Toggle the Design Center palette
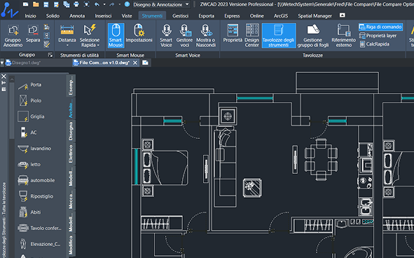Screen dimensions: 414x258 [252, 36]
